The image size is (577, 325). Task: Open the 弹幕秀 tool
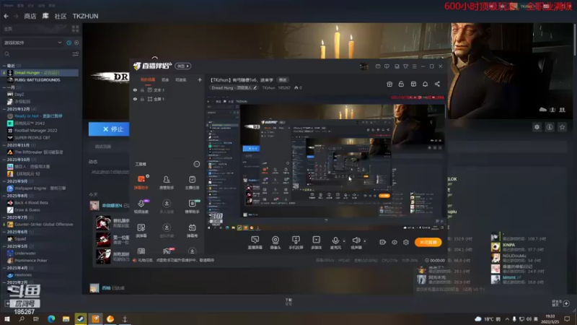(x=192, y=230)
